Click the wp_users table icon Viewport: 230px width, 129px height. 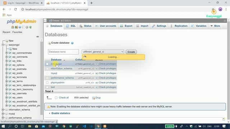[10, 97]
